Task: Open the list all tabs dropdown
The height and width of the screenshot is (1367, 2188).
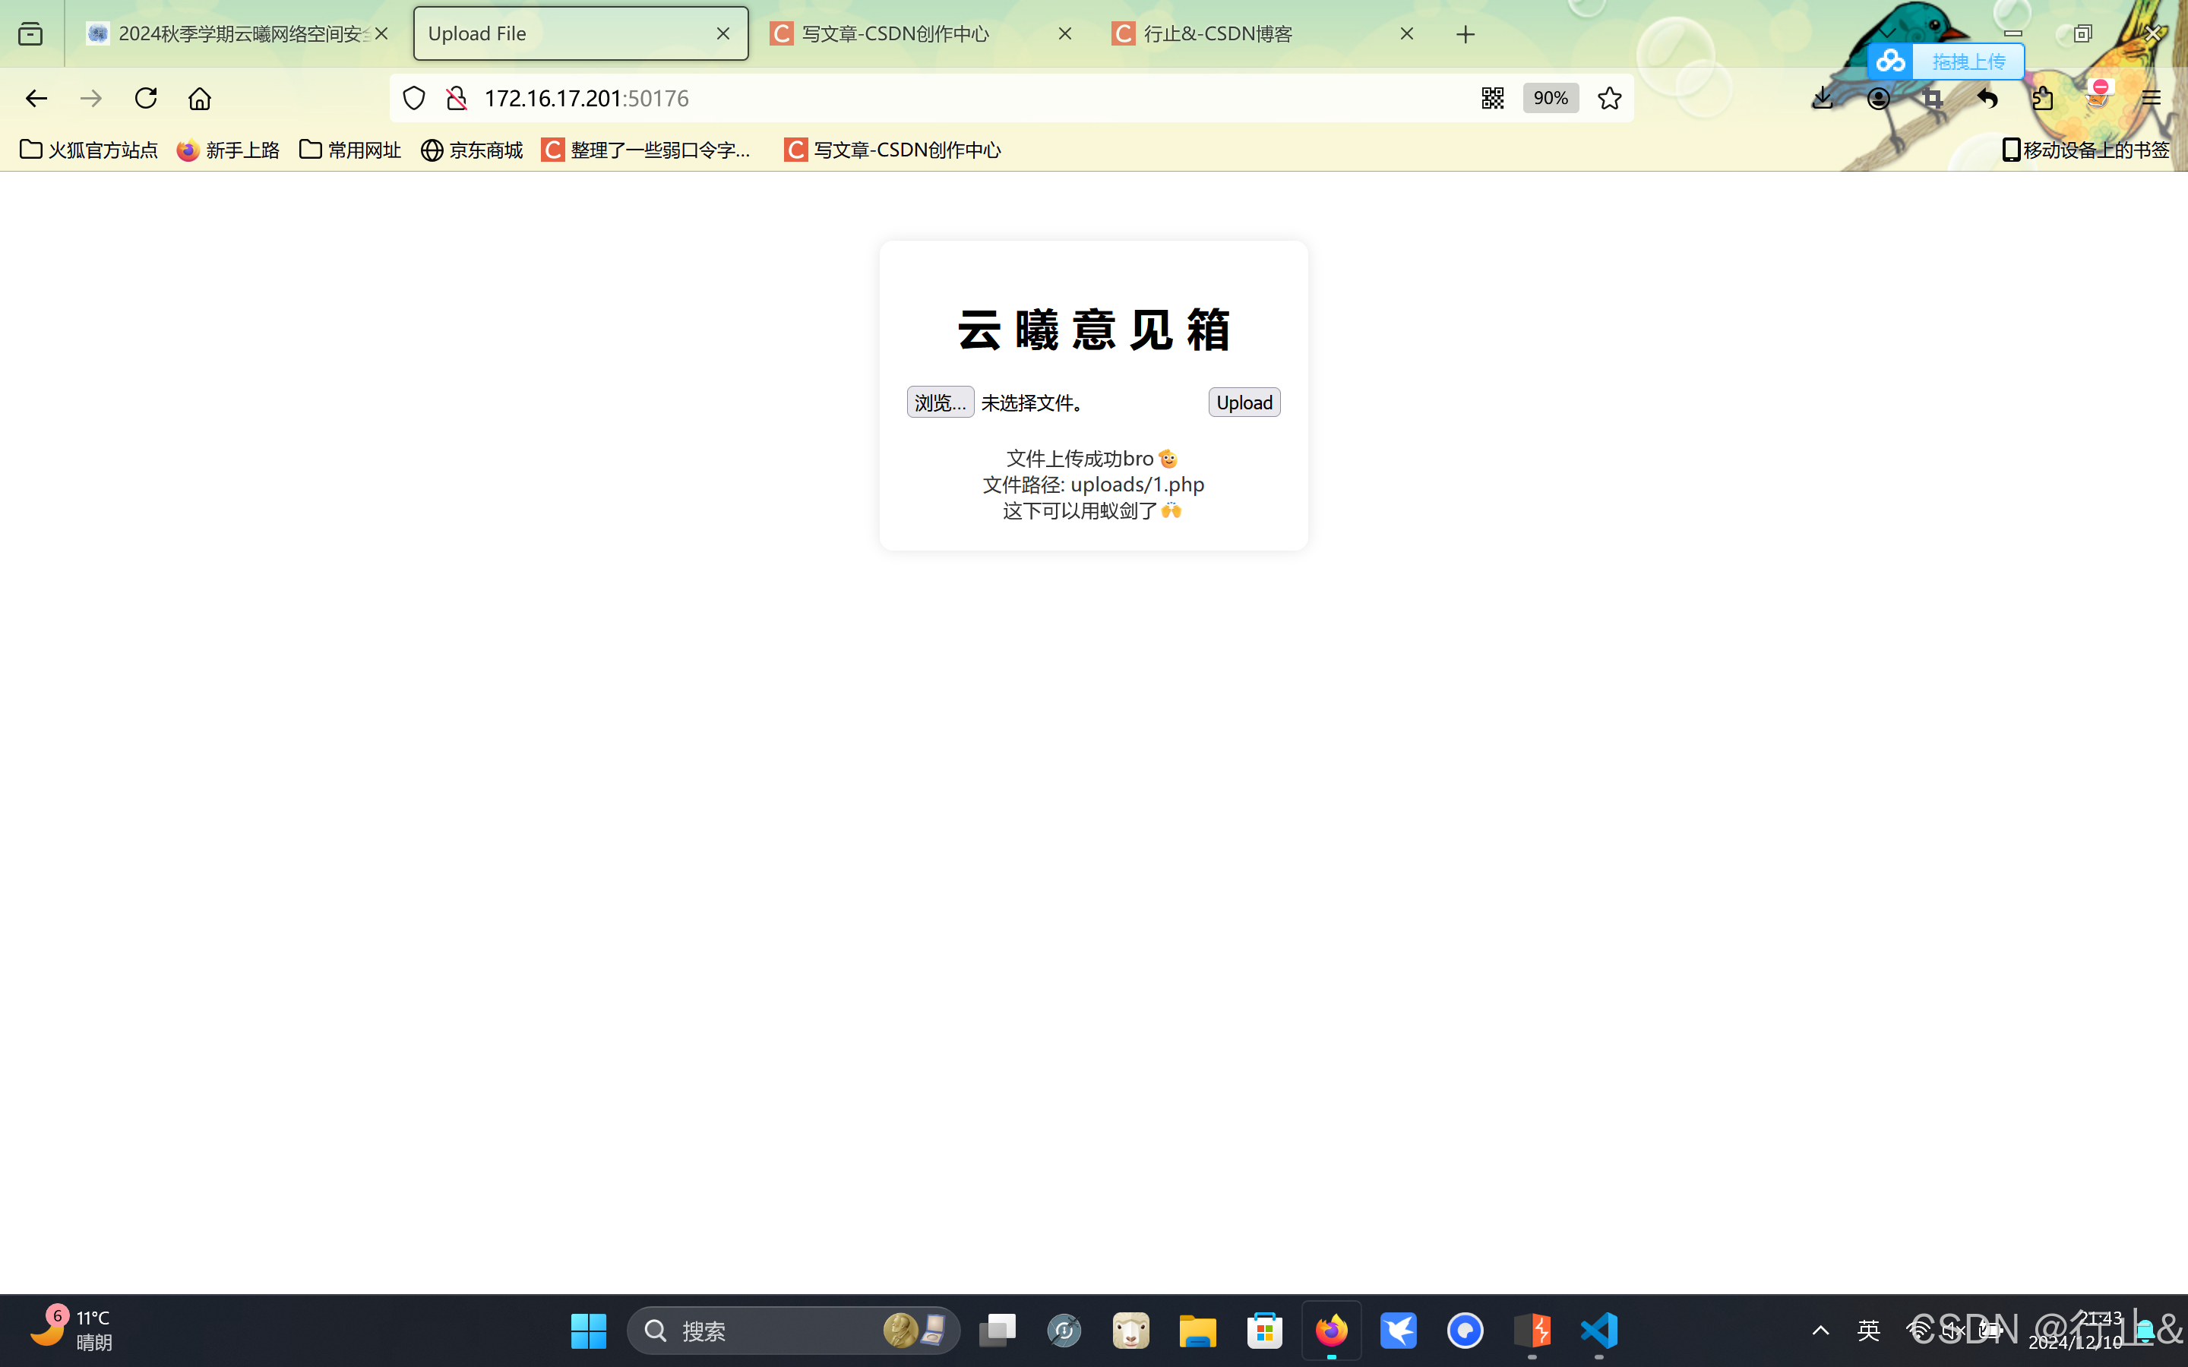Action: 1888,33
